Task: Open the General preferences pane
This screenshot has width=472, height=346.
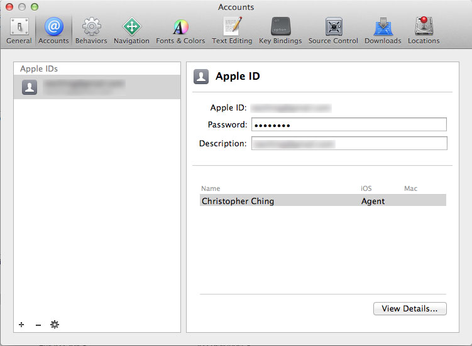Action: (19, 31)
